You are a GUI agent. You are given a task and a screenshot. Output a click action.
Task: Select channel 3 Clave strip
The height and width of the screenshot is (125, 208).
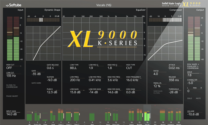pyautogui.click(x=45, y=116)
